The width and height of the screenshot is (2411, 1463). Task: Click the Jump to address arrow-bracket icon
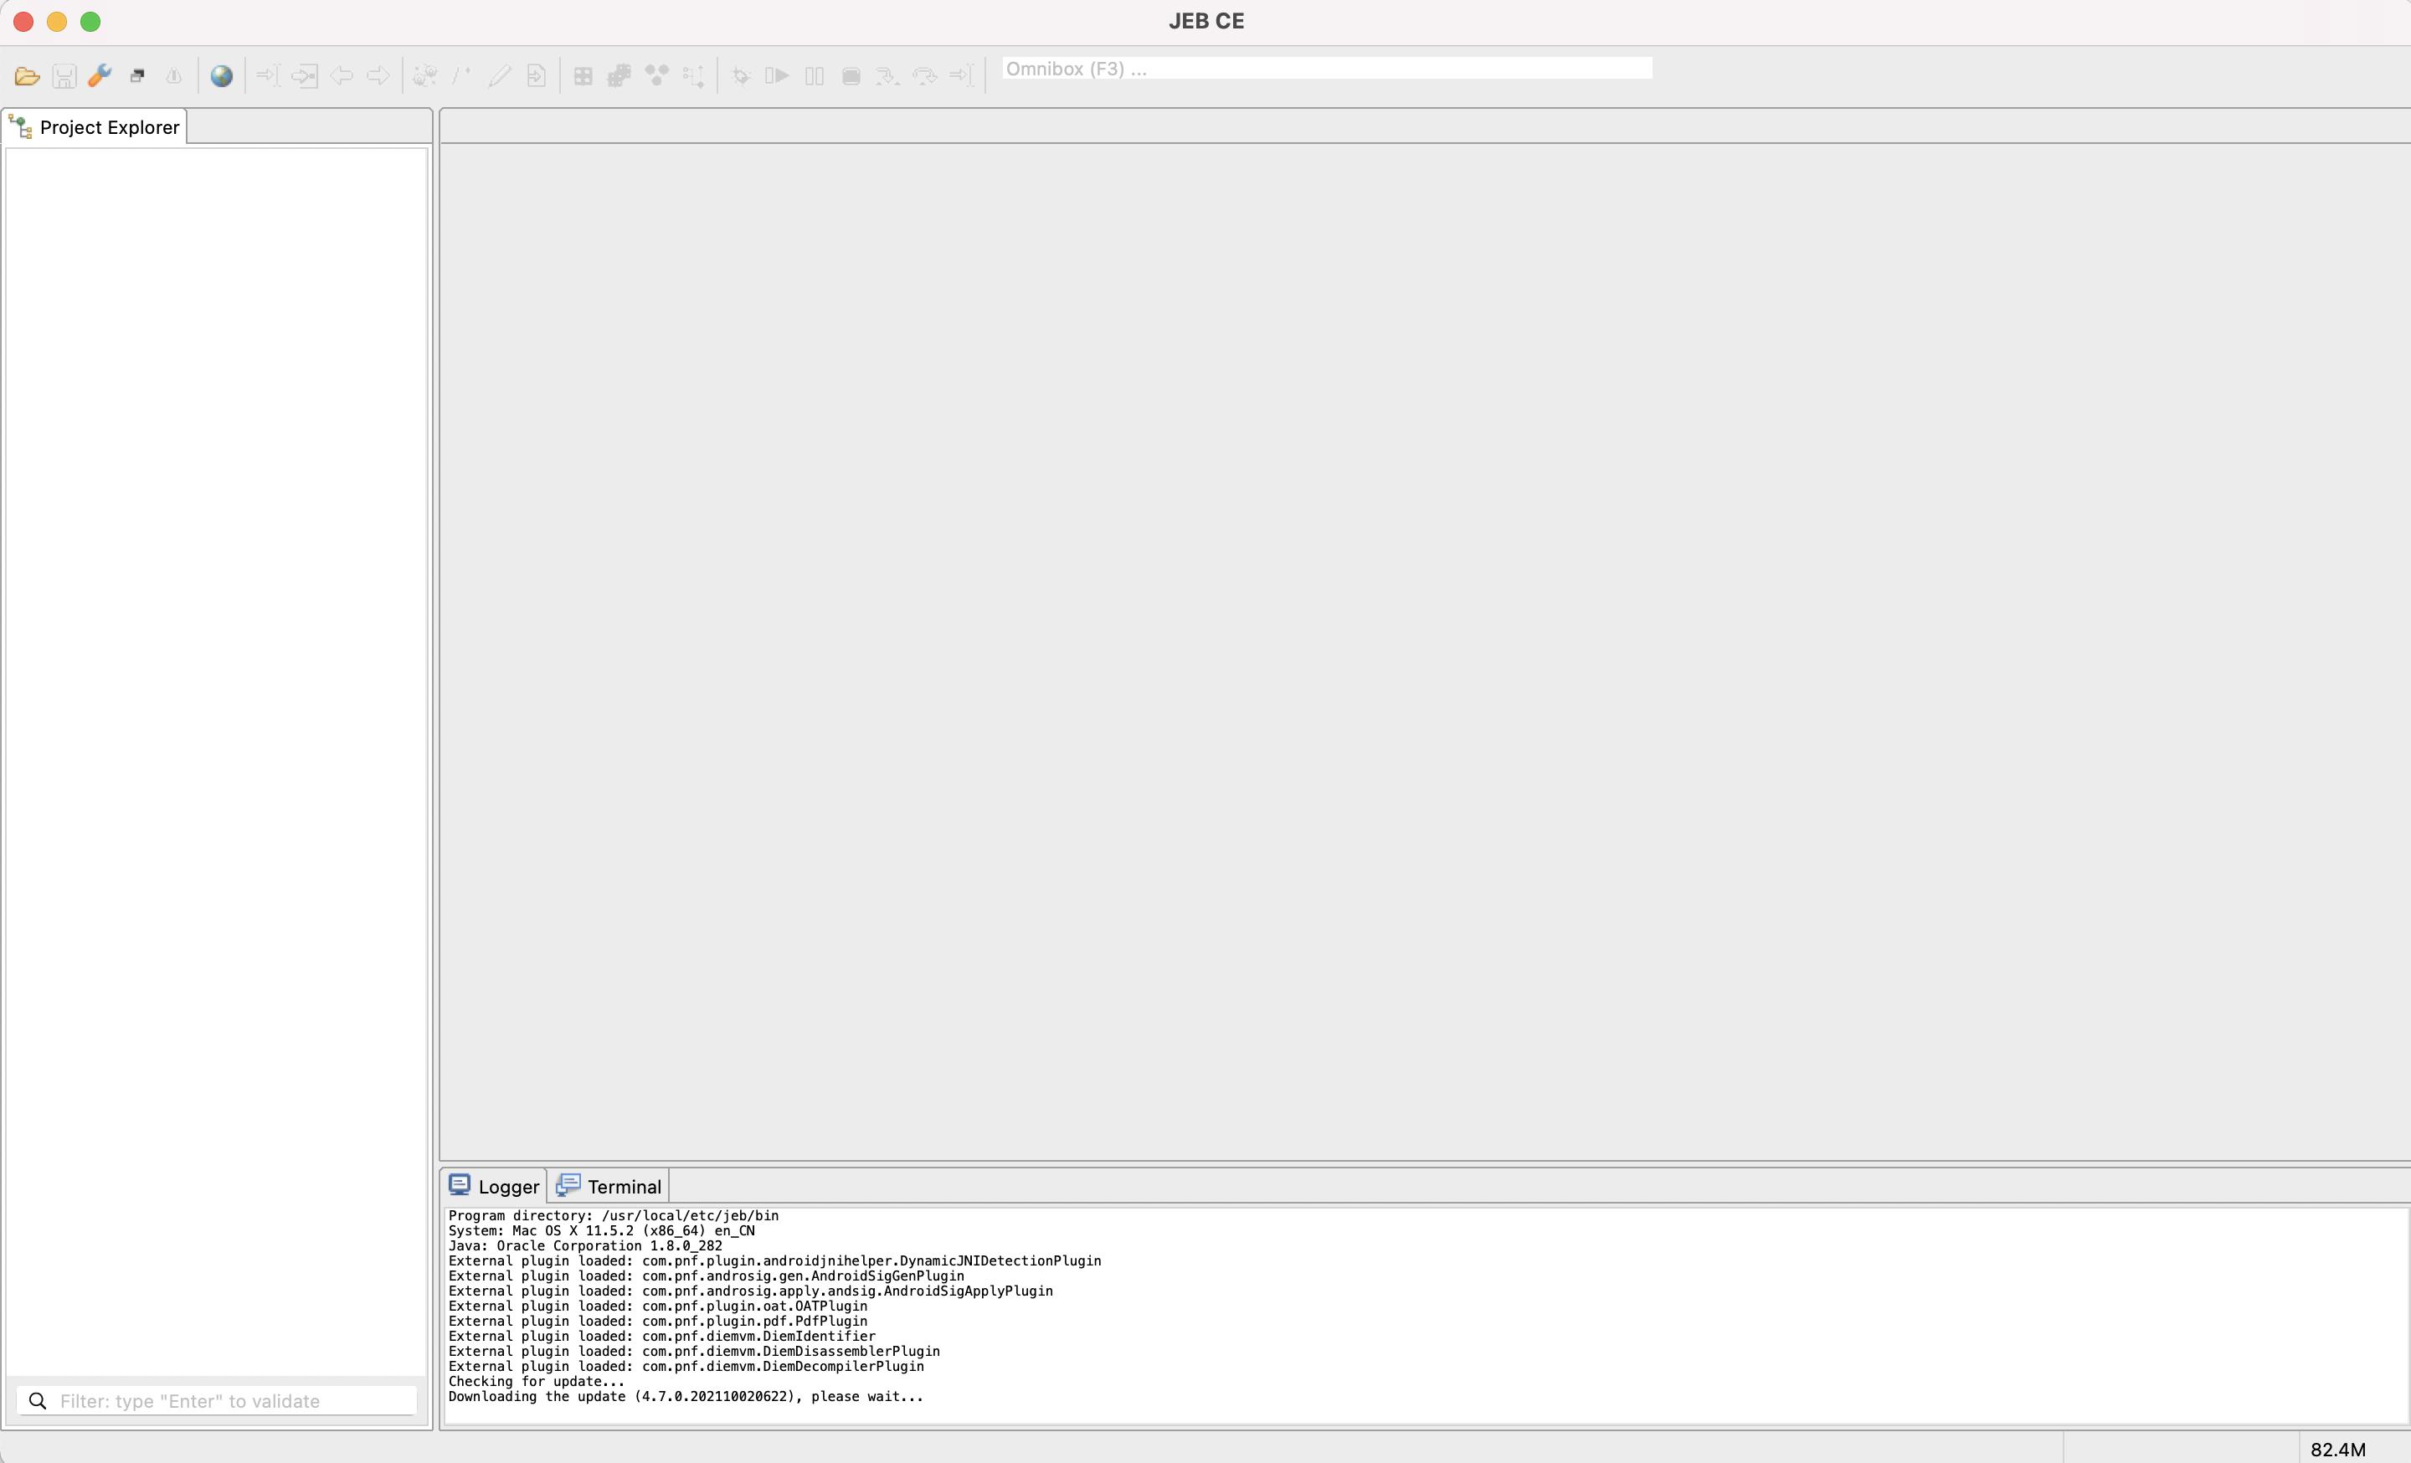pyautogui.click(x=267, y=75)
